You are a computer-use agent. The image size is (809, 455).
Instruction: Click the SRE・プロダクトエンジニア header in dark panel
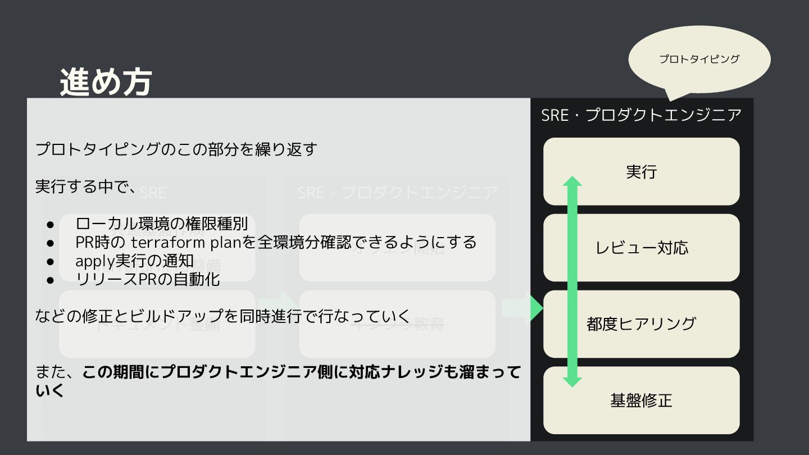coord(642,115)
